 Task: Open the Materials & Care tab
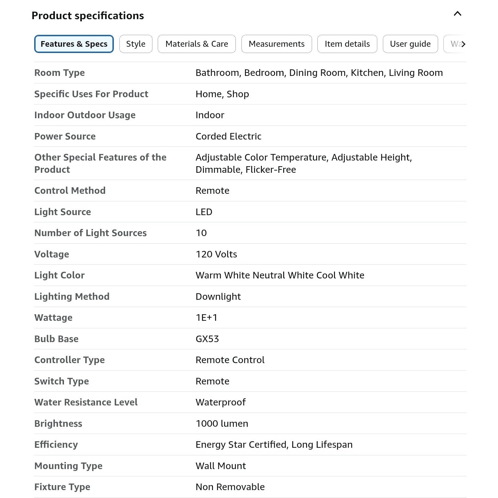(197, 44)
